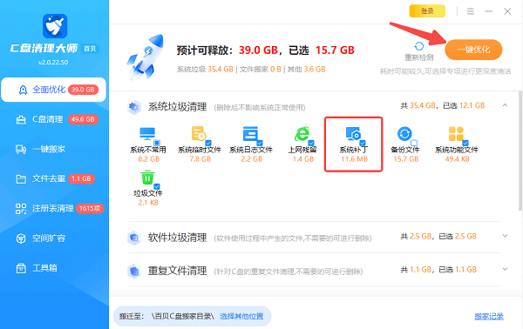
Task: Click the 百贝 tag beside app title
Action: (x=90, y=49)
